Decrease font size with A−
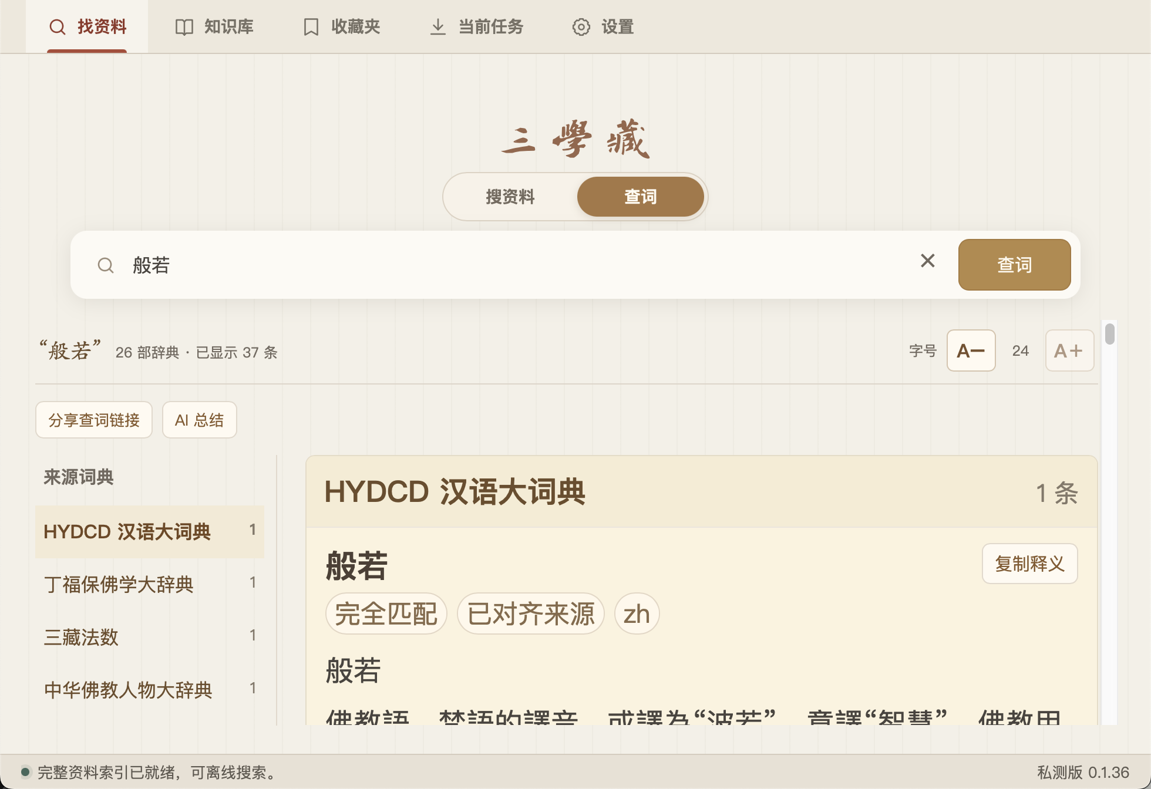Screen dimensions: 1151x789 (x=971, y=350)
